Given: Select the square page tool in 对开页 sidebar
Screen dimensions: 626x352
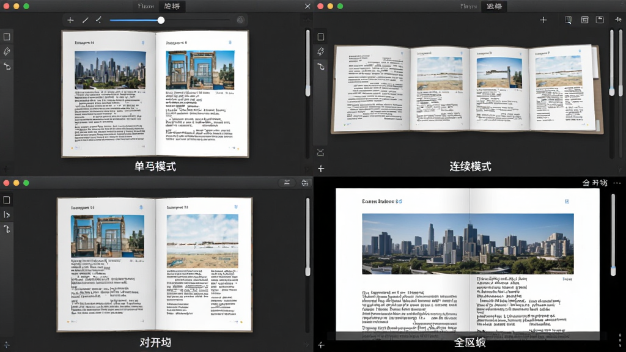Looking at the screenshot, I should pos(7,200).
